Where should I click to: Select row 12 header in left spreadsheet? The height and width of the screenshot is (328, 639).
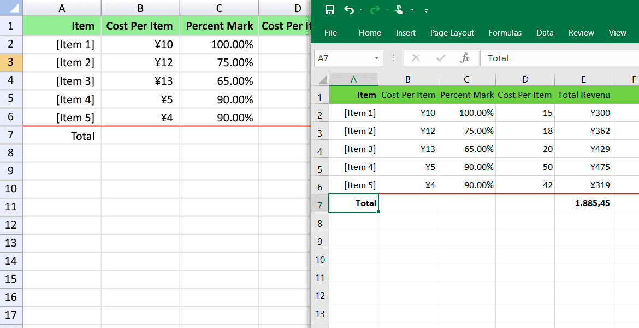tap(11, 225)
